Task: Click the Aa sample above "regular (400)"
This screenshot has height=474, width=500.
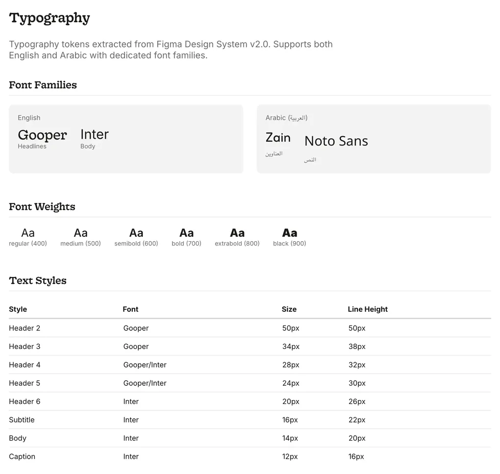Action: 28,233
